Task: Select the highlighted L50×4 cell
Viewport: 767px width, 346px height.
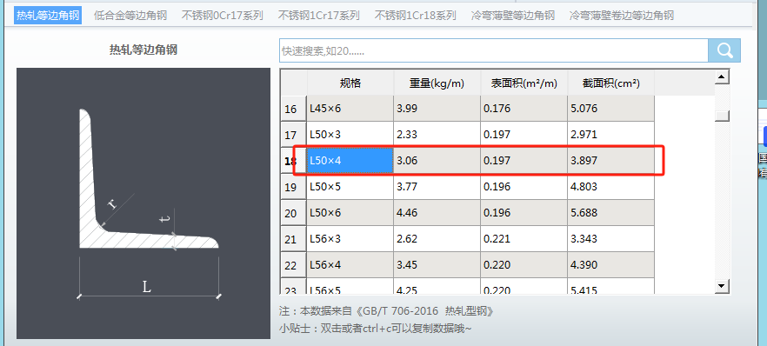Action: 350,160
